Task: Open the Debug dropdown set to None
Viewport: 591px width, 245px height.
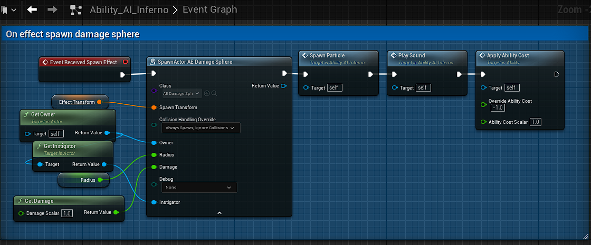Action: coord(198,187)
